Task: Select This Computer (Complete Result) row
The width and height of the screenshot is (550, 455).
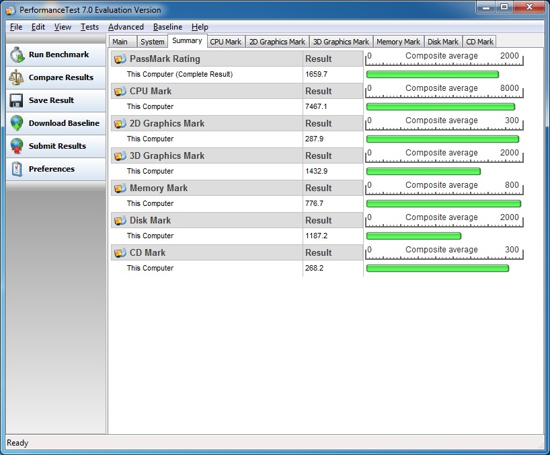Action: point(237,75)
